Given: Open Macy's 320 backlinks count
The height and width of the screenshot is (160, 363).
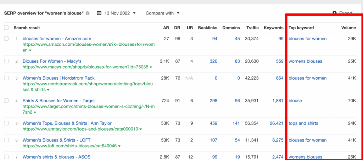Looking at the screenshot, I should click(x=213, y=61).
